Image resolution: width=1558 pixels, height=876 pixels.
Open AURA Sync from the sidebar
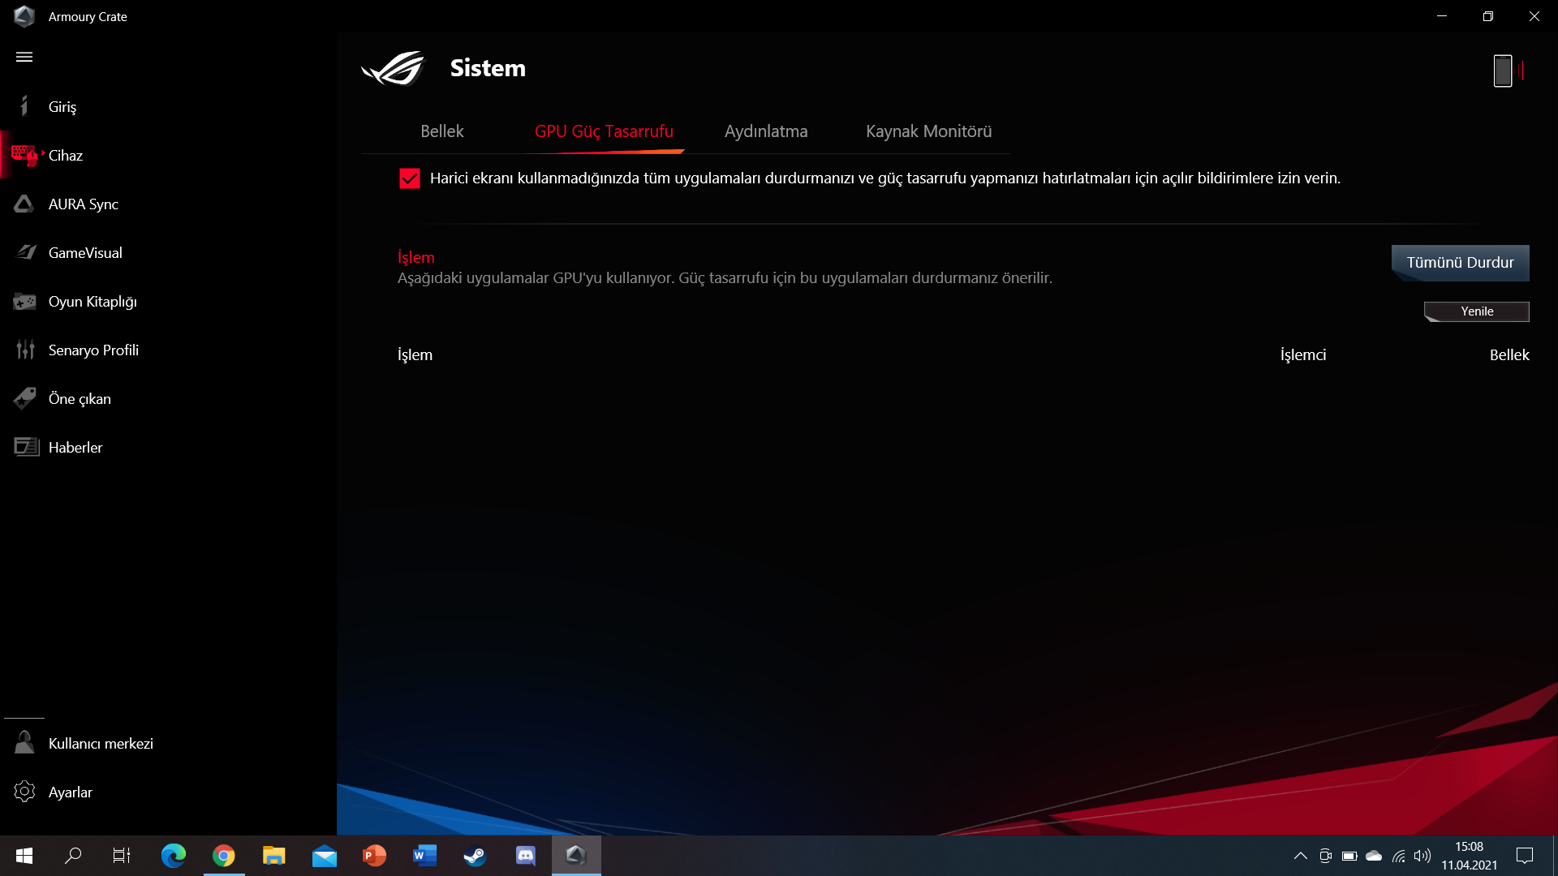point(83,204)
